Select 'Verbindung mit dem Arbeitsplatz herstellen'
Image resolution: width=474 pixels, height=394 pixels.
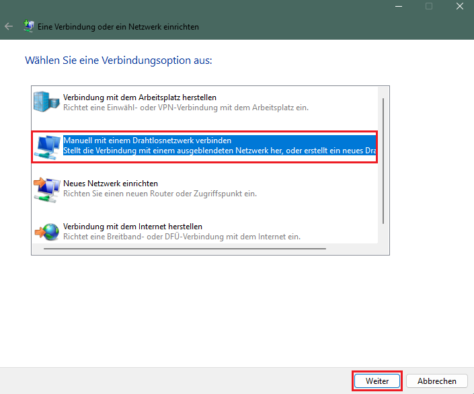(x=140, y=97)
